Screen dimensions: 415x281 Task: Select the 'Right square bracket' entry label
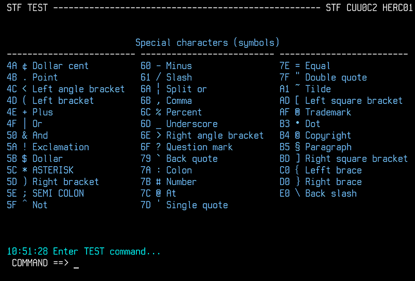(356, 158)
